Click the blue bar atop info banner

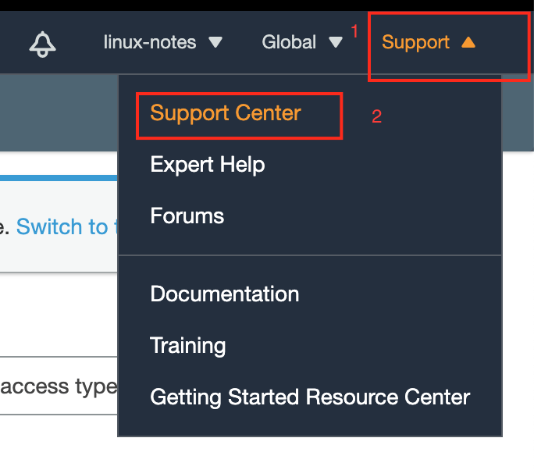(59, 178)
